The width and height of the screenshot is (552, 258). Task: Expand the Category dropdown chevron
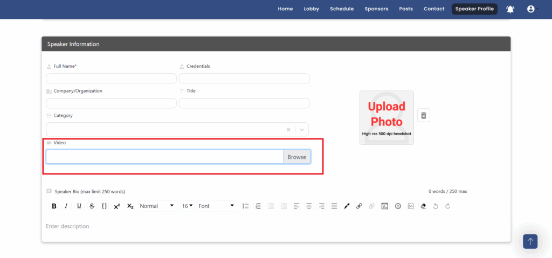point(302,130)
